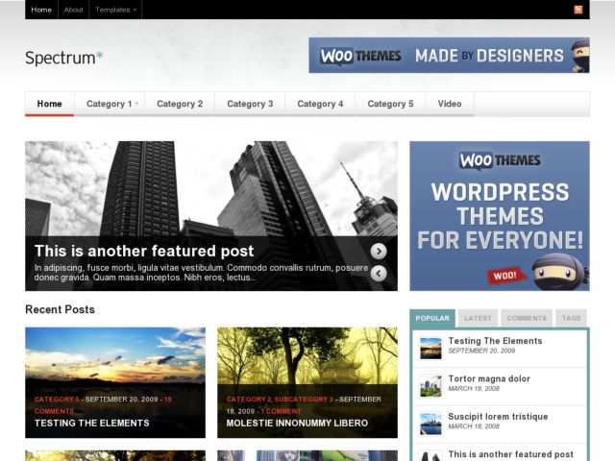Screen dimensions: 615x461
Task: Open 'This is another featured post' slider title
Action: pyautogui.click(x=144, y=251)
